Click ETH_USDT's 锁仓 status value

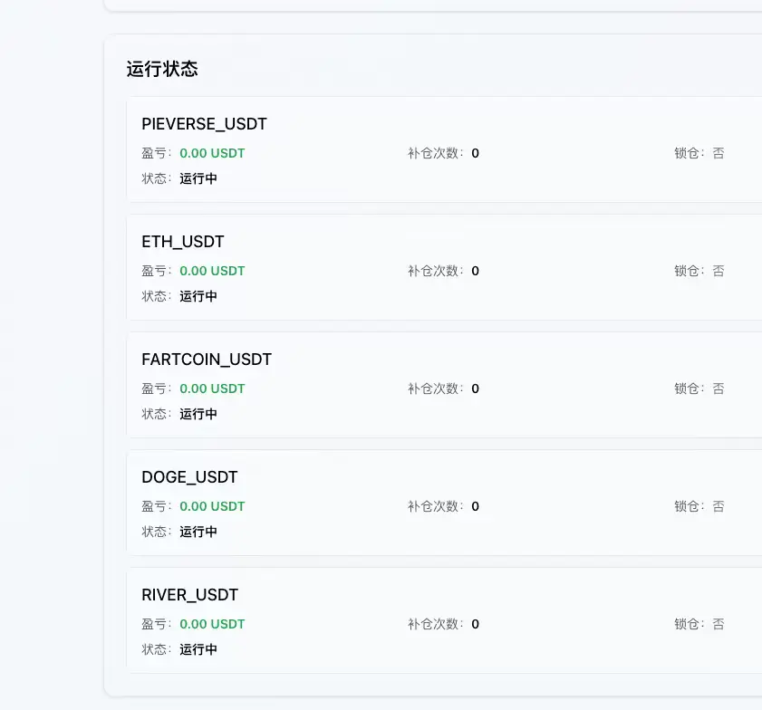coord(718,271)
